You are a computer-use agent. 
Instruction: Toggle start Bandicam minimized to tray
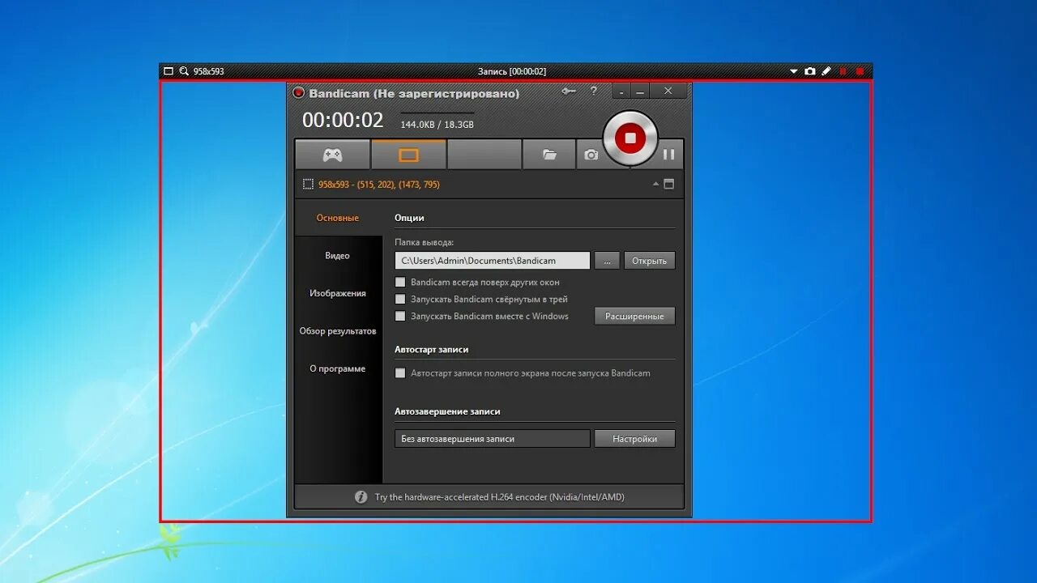pos(400,300)
